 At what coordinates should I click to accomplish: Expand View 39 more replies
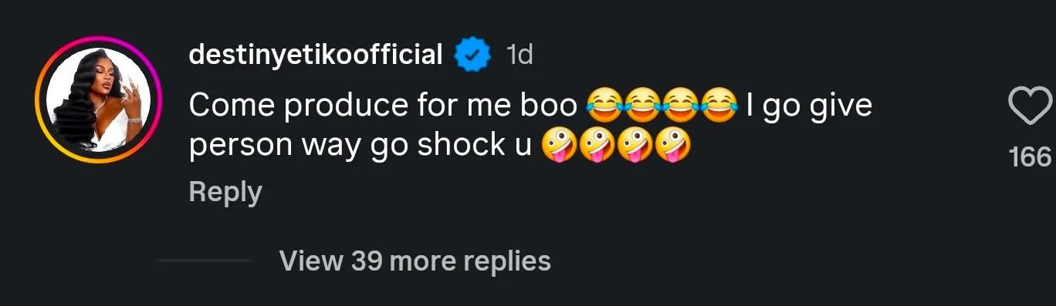point(415,261)
